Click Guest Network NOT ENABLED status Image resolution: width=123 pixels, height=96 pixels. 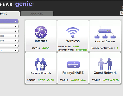(x=111, y=80)
